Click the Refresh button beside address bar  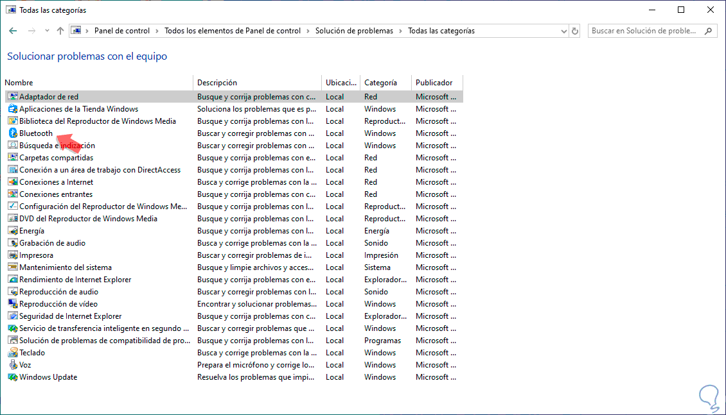pos(575,31)
